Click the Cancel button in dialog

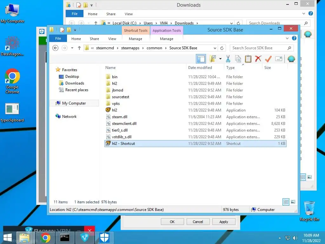[x=198, y=221]
